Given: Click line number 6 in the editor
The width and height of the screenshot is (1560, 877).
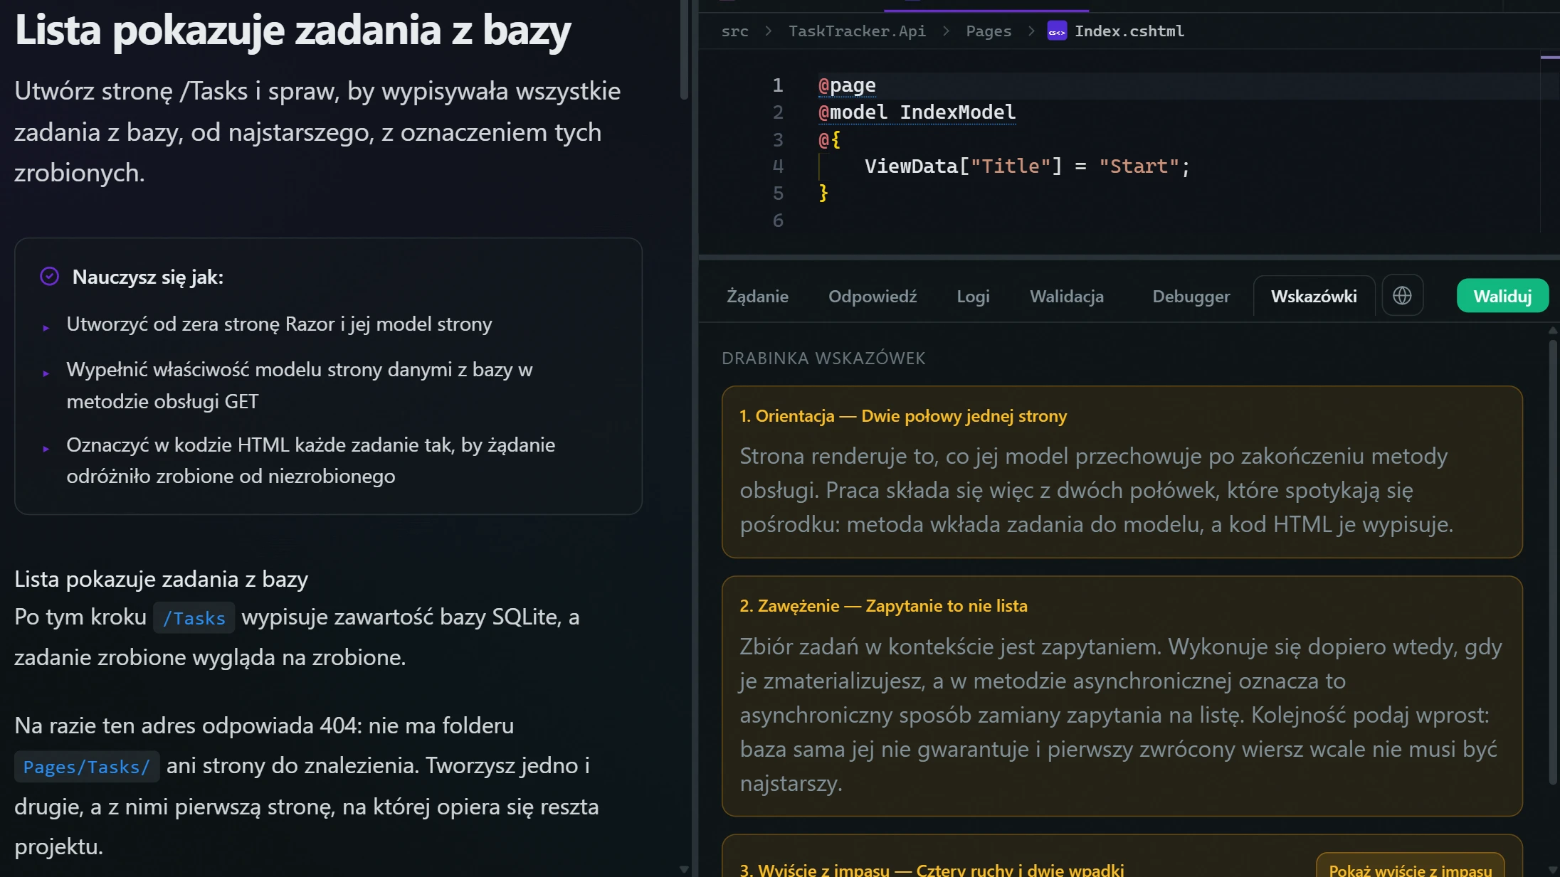Looking at the screenshot, I should tap(778, 220).
